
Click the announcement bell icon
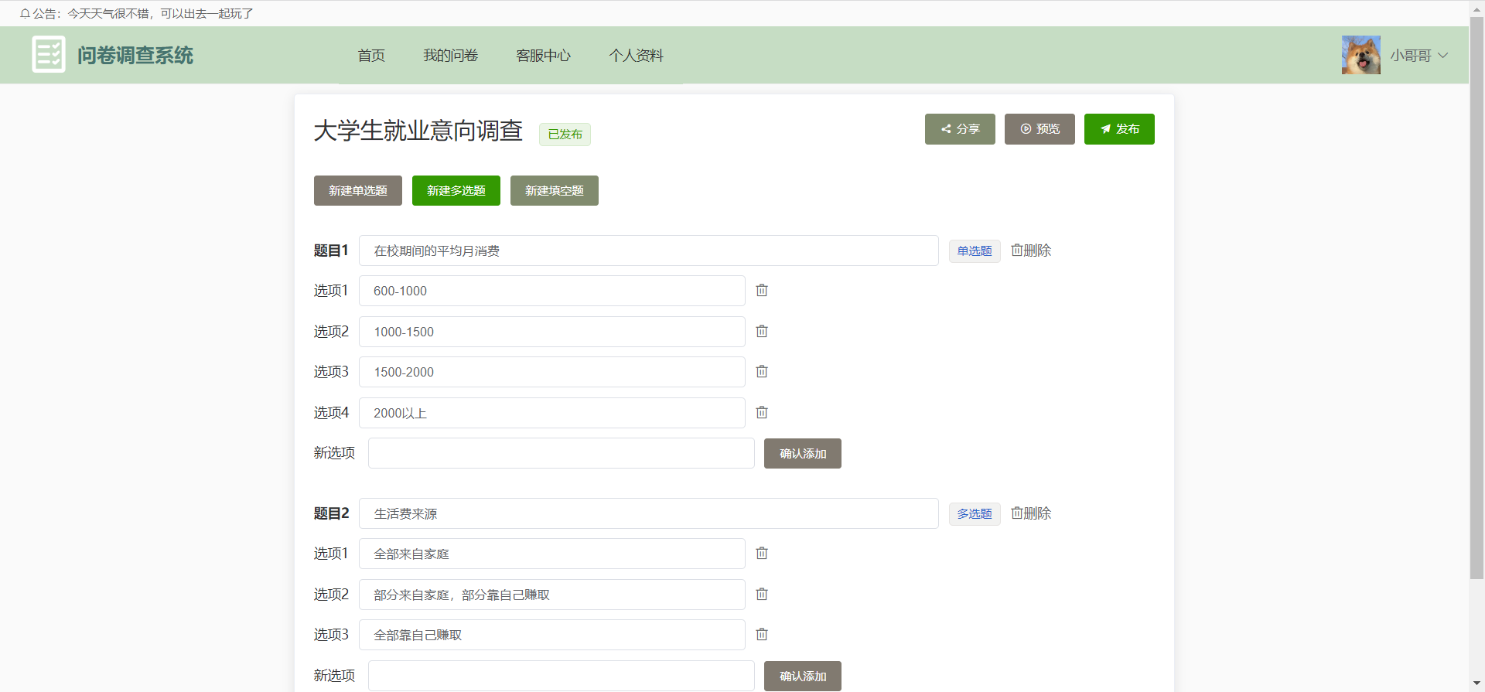tap(25, 14)
